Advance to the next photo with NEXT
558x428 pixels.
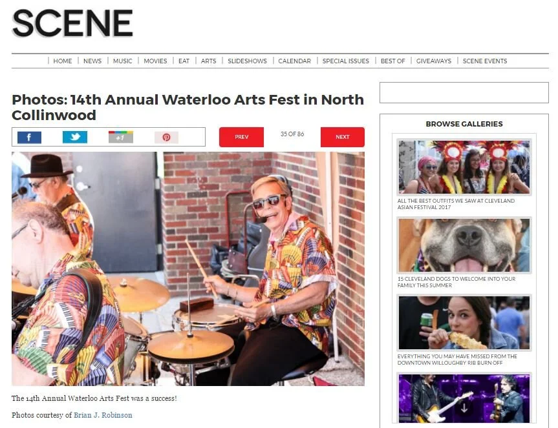tap(342, 137)
